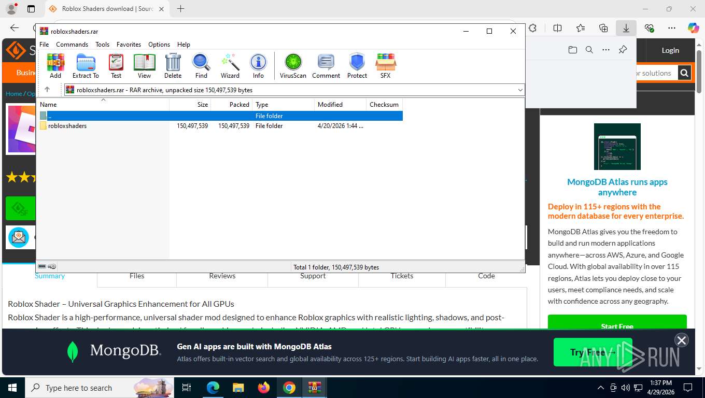Click the Delete trash can icon
The image size is (705, 398).
(x=173, y=66)
